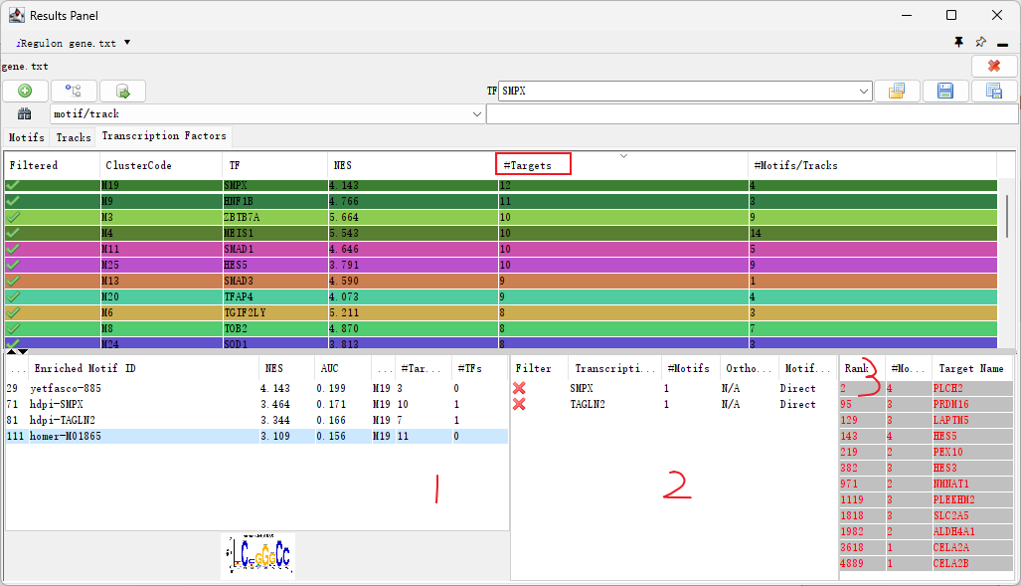This screenshot has width=1021, height=586.
Task: Switch to the Motifs tab
Action: point(27,137)
